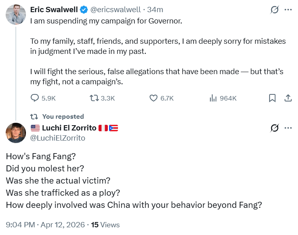298x235 pixels.
Task: Open Grok actions on Swalwell's post
Action: (274, 10)
